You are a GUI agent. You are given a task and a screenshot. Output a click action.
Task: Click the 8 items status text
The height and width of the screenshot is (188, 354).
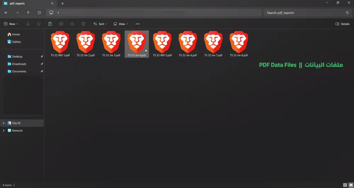pyautogui.click(x=7, y=185)
